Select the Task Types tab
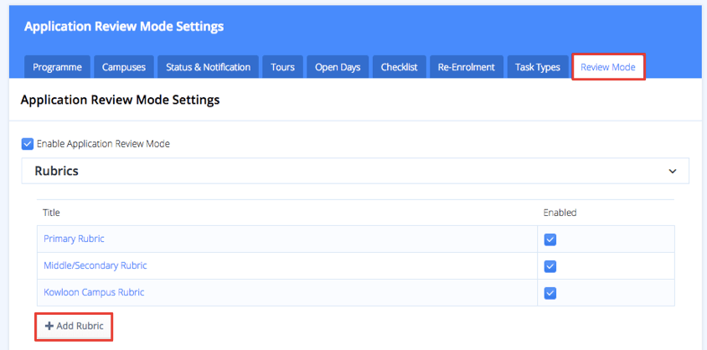 coord(537,67)
